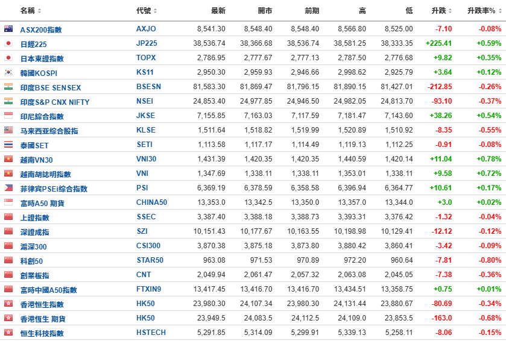Open the 深證成指 link

(x=35, y=232)
